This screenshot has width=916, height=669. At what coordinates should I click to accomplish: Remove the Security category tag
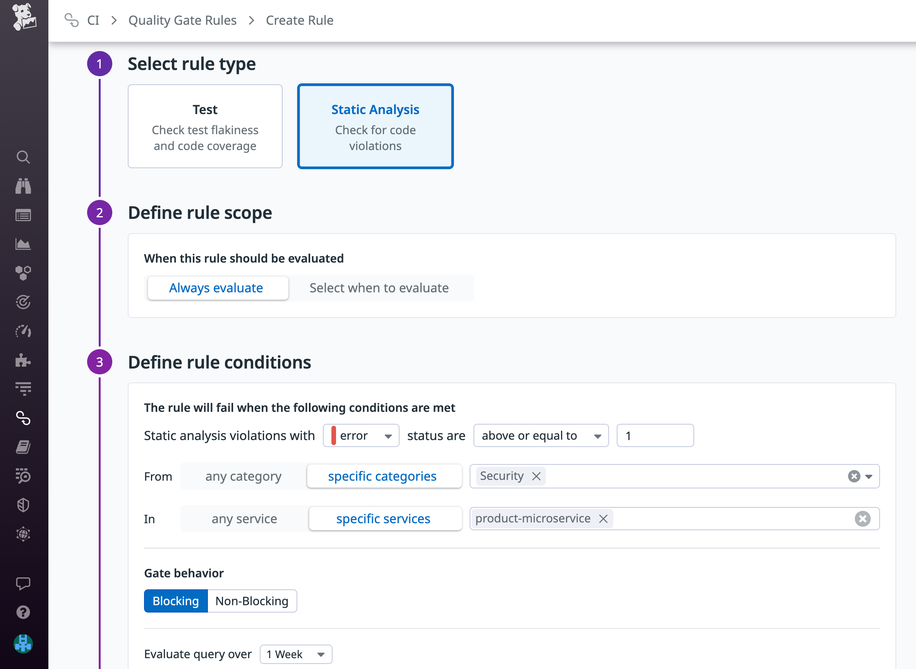pos(536,476)
